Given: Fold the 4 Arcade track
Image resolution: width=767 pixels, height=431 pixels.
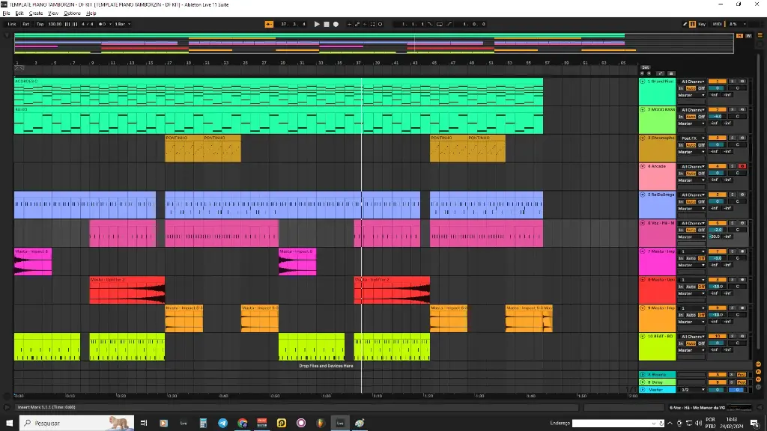Looking at the screenshot, I should (642, 167).
